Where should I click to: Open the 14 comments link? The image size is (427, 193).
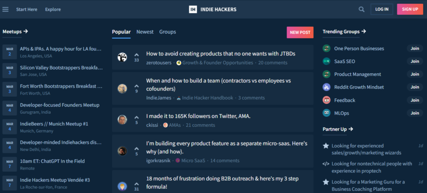click(x=225, y=160)
